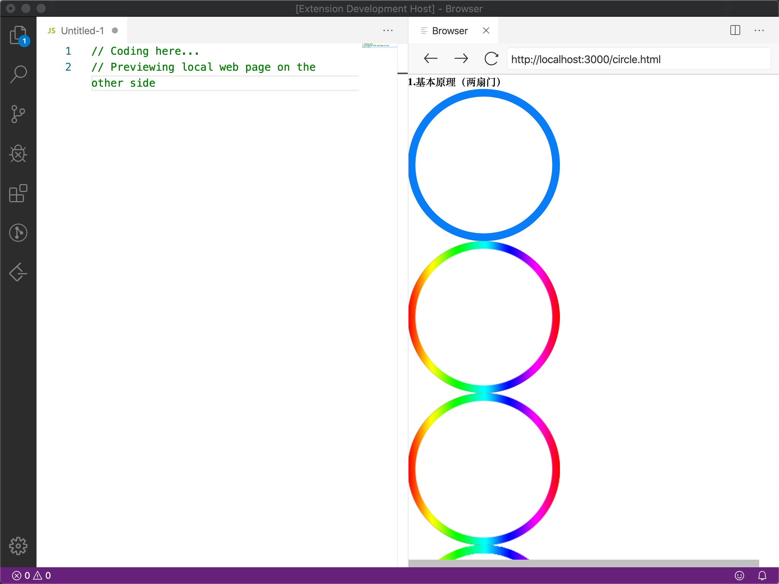Click the activity bar icon below Git graph
This screenshot has width=779, height=584.
(x=18, y=272)
